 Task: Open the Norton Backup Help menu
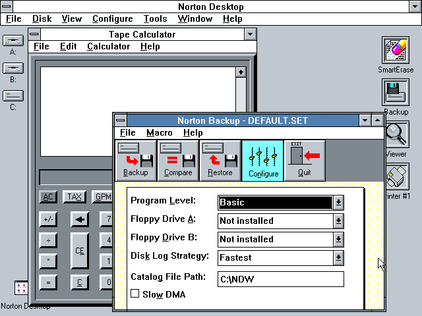pyautogui.click(x=193, y=133)
